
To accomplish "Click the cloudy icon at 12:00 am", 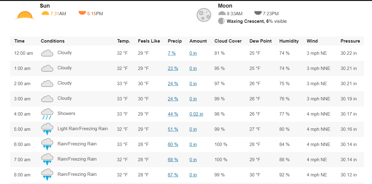I will pos(47,53).
